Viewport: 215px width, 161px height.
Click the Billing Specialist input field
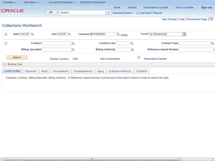point(57,50)
